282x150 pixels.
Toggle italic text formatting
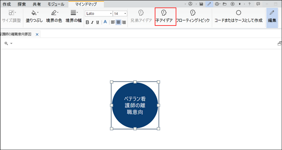click(92, 22)
